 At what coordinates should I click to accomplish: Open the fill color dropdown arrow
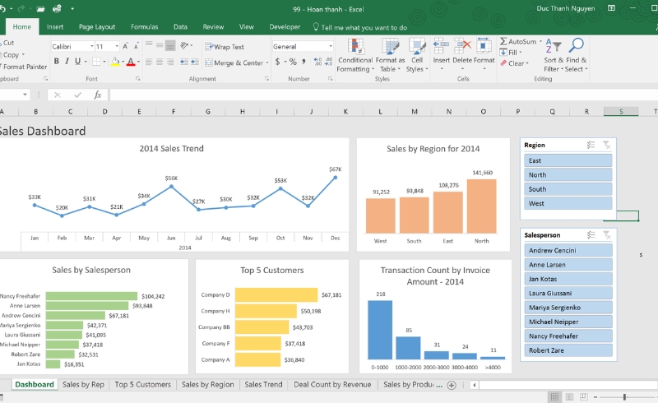click(123, 62)
